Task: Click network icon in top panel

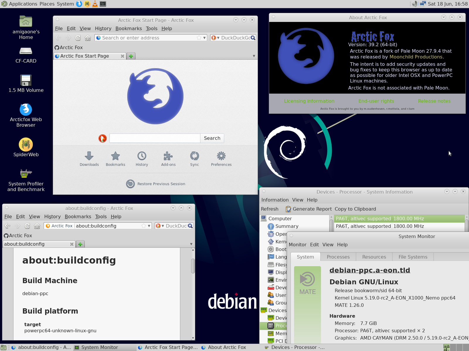Action: [x=423, y=4]
